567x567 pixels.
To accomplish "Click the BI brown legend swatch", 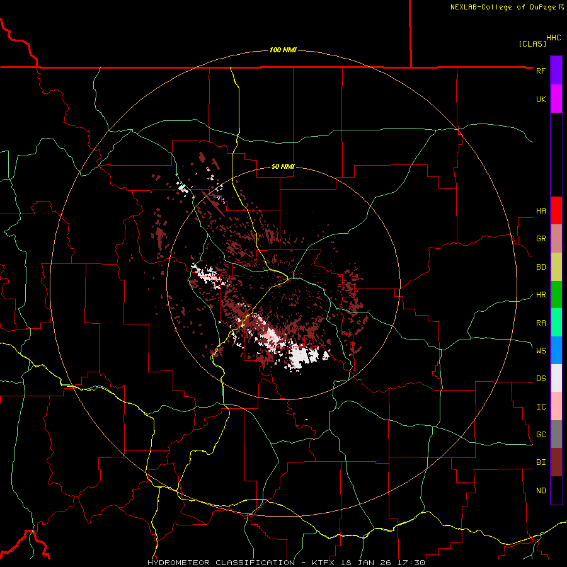I will point(556,462).
